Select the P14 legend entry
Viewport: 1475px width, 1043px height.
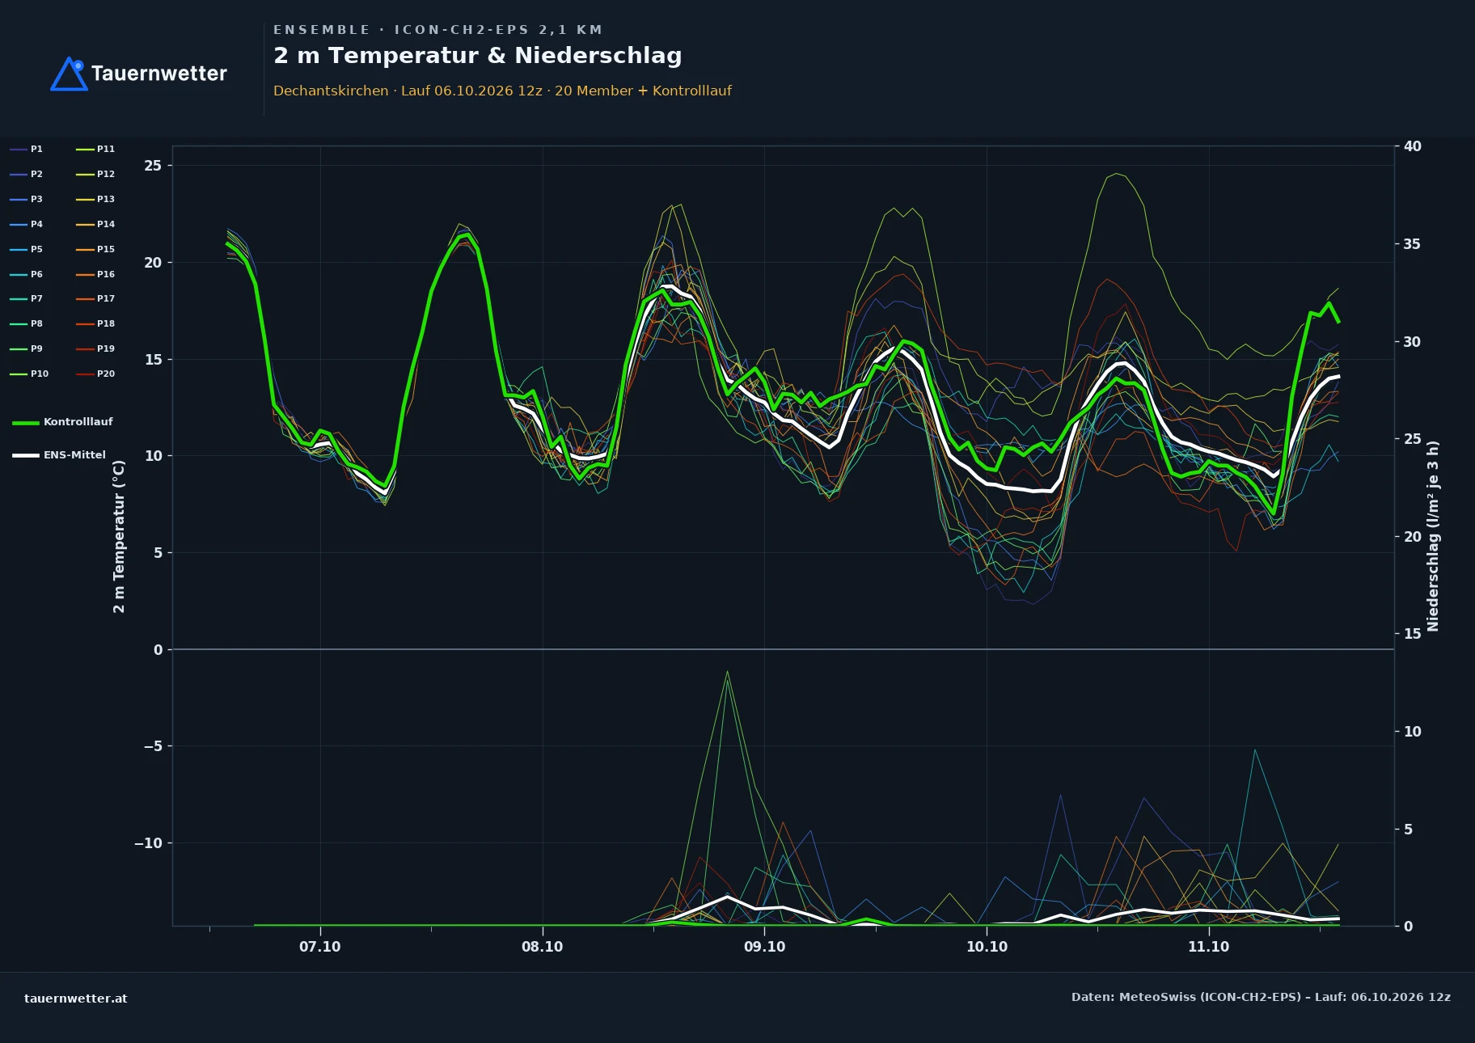click(95, 224)
